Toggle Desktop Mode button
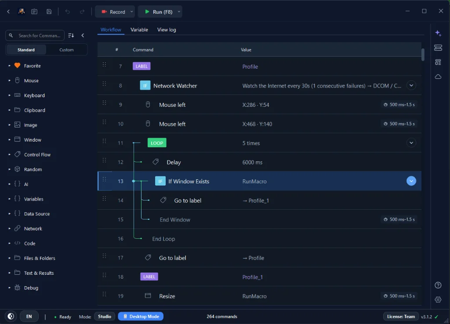The width and height of the screenshot is (450, 324). coord(141,316)
